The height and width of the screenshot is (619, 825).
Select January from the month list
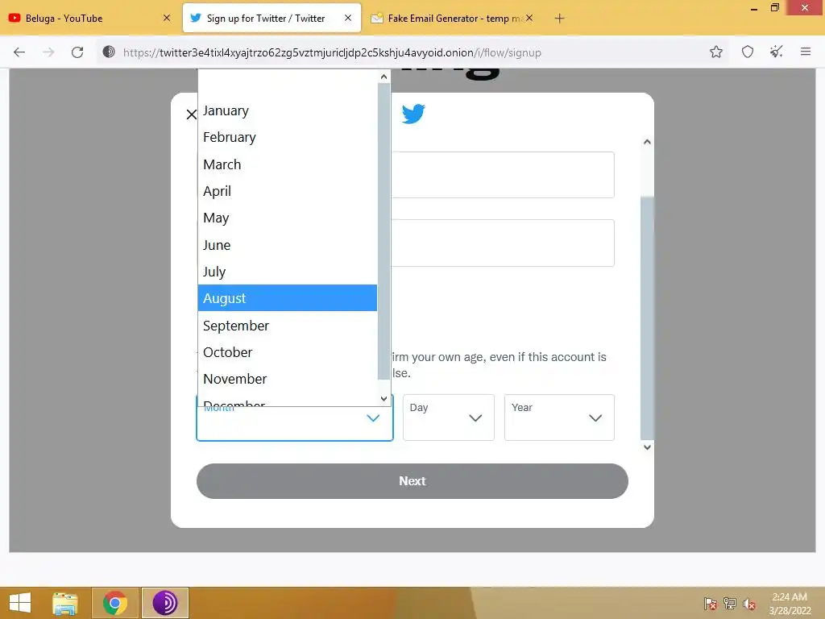point(288,110)
